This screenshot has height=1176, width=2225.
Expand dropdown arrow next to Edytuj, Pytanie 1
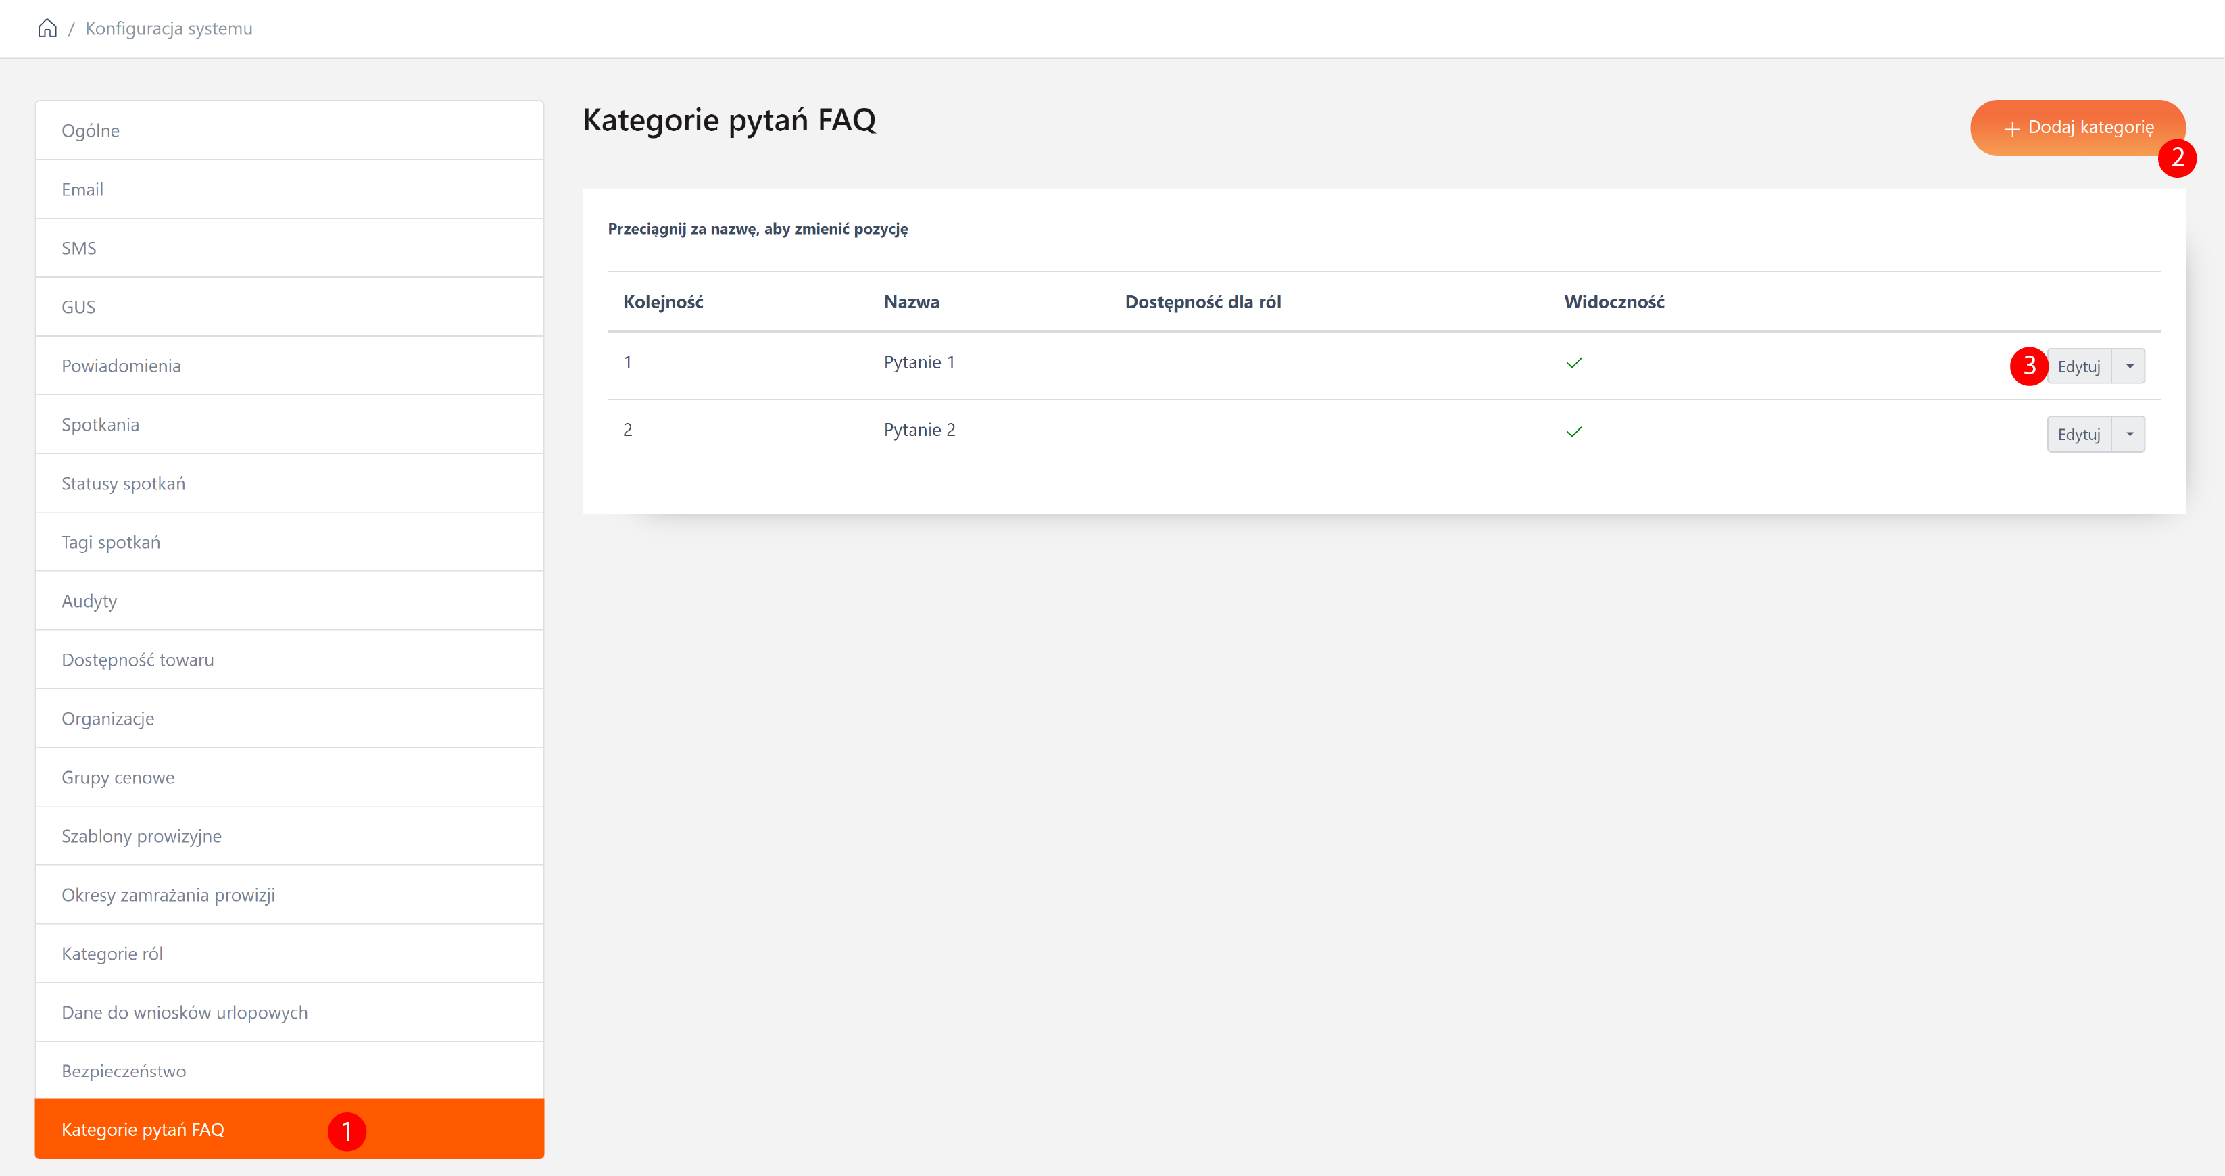click(2129, 366)
